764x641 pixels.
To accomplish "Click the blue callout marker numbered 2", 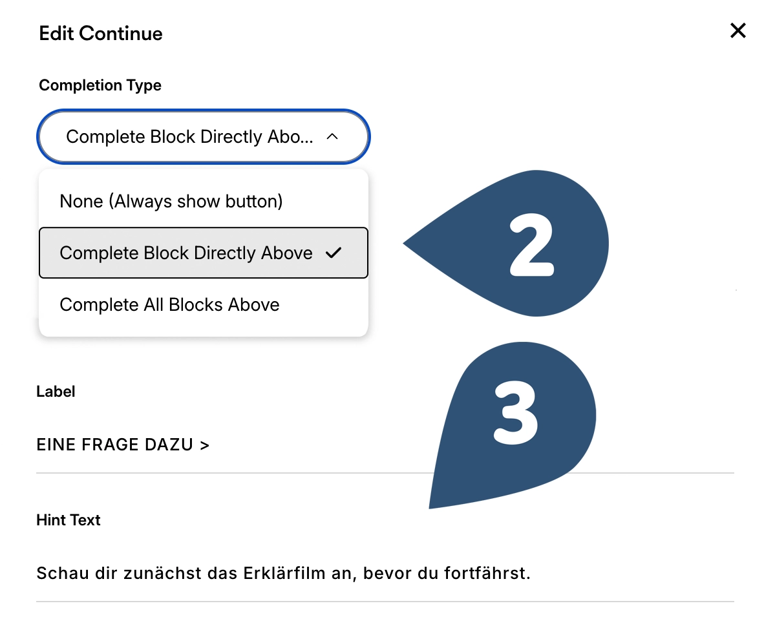I will click(x=536, y=244).
